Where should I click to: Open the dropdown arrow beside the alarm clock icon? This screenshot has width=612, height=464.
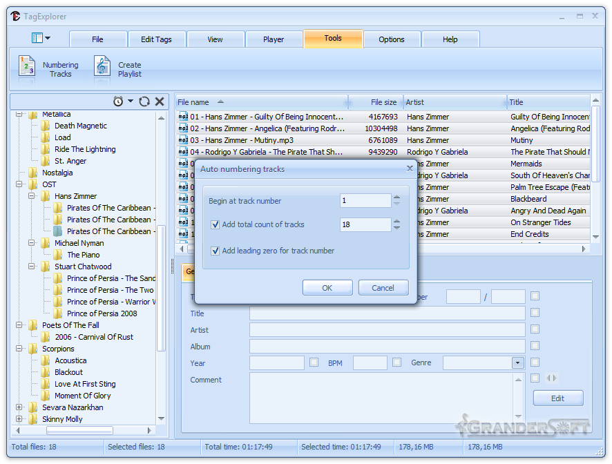(x=131, y=101)
